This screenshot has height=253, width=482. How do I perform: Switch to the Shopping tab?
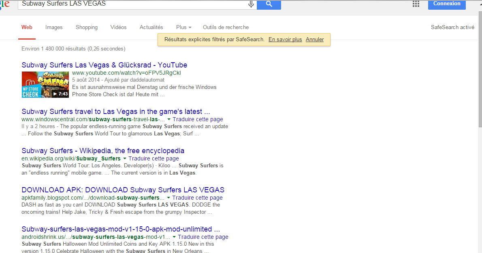tap(87, 27)
